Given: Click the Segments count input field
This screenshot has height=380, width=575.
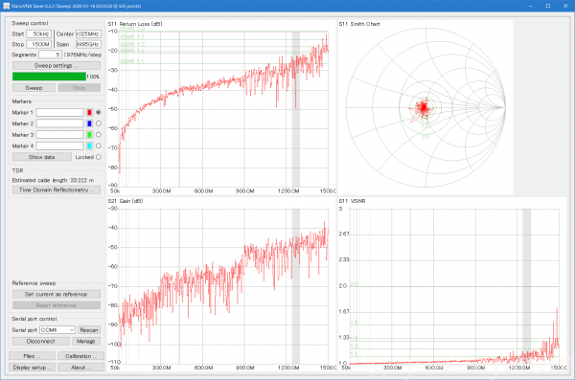Looking at the screenshot, I should coord(50,55).
